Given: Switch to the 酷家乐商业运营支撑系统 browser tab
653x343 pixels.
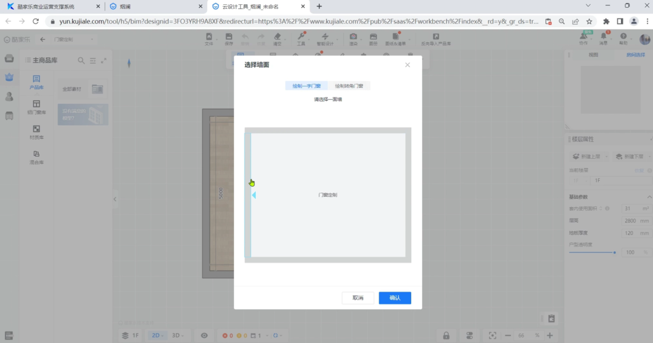Looking at the screenshot, I should click(x=51, y=7).
